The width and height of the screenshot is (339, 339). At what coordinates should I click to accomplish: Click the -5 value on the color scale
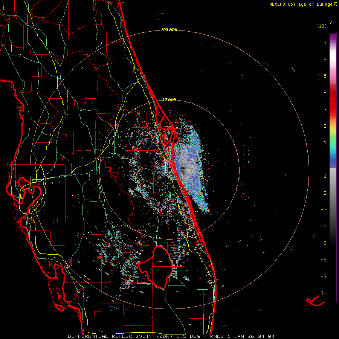coord(324,243)
